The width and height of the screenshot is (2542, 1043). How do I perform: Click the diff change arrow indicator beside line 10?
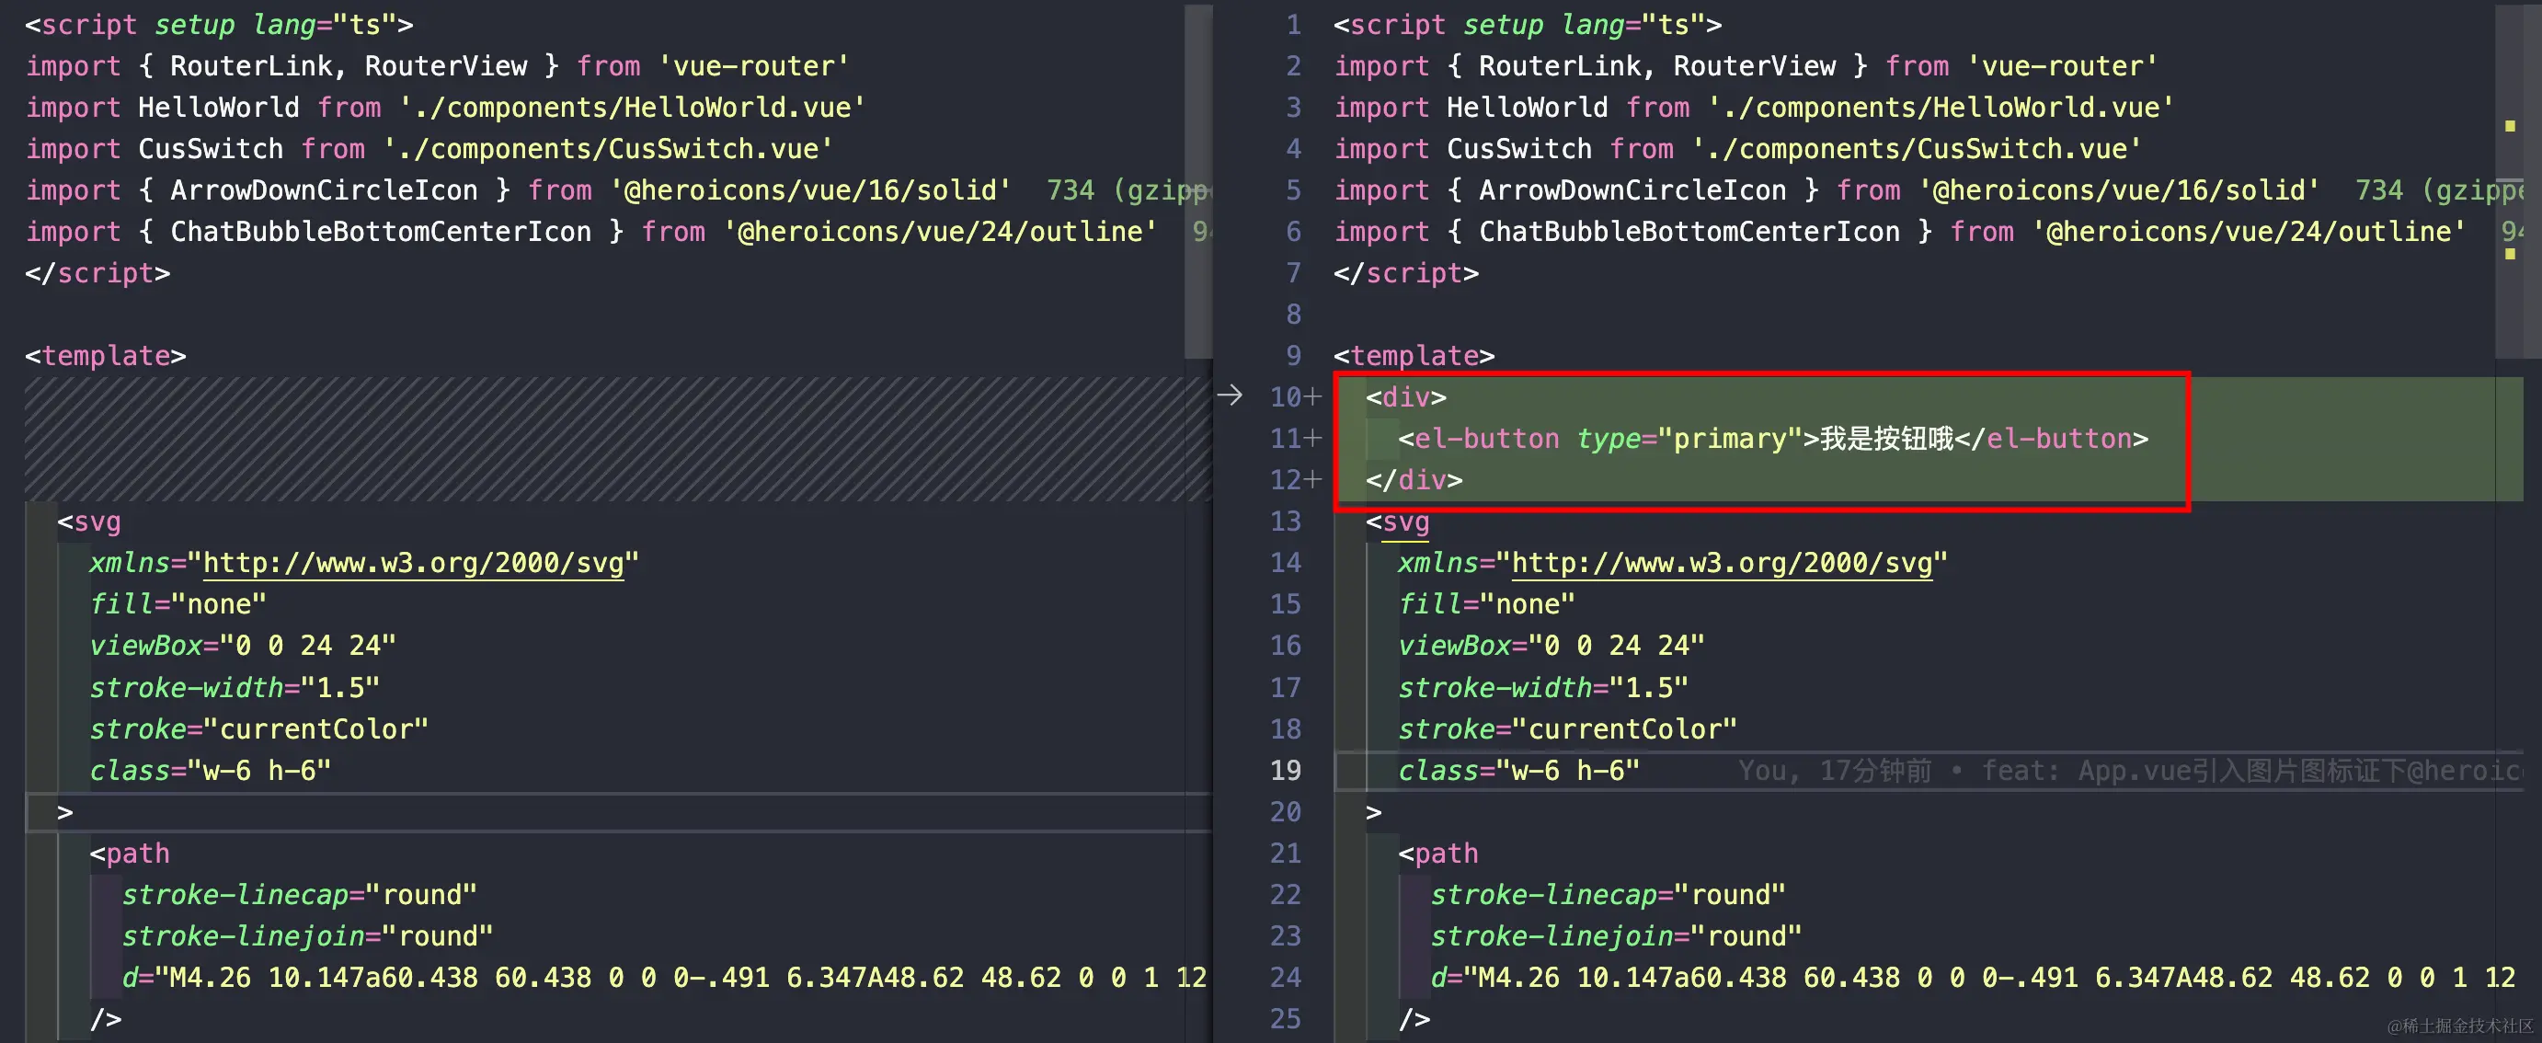tap(1231, 395)
